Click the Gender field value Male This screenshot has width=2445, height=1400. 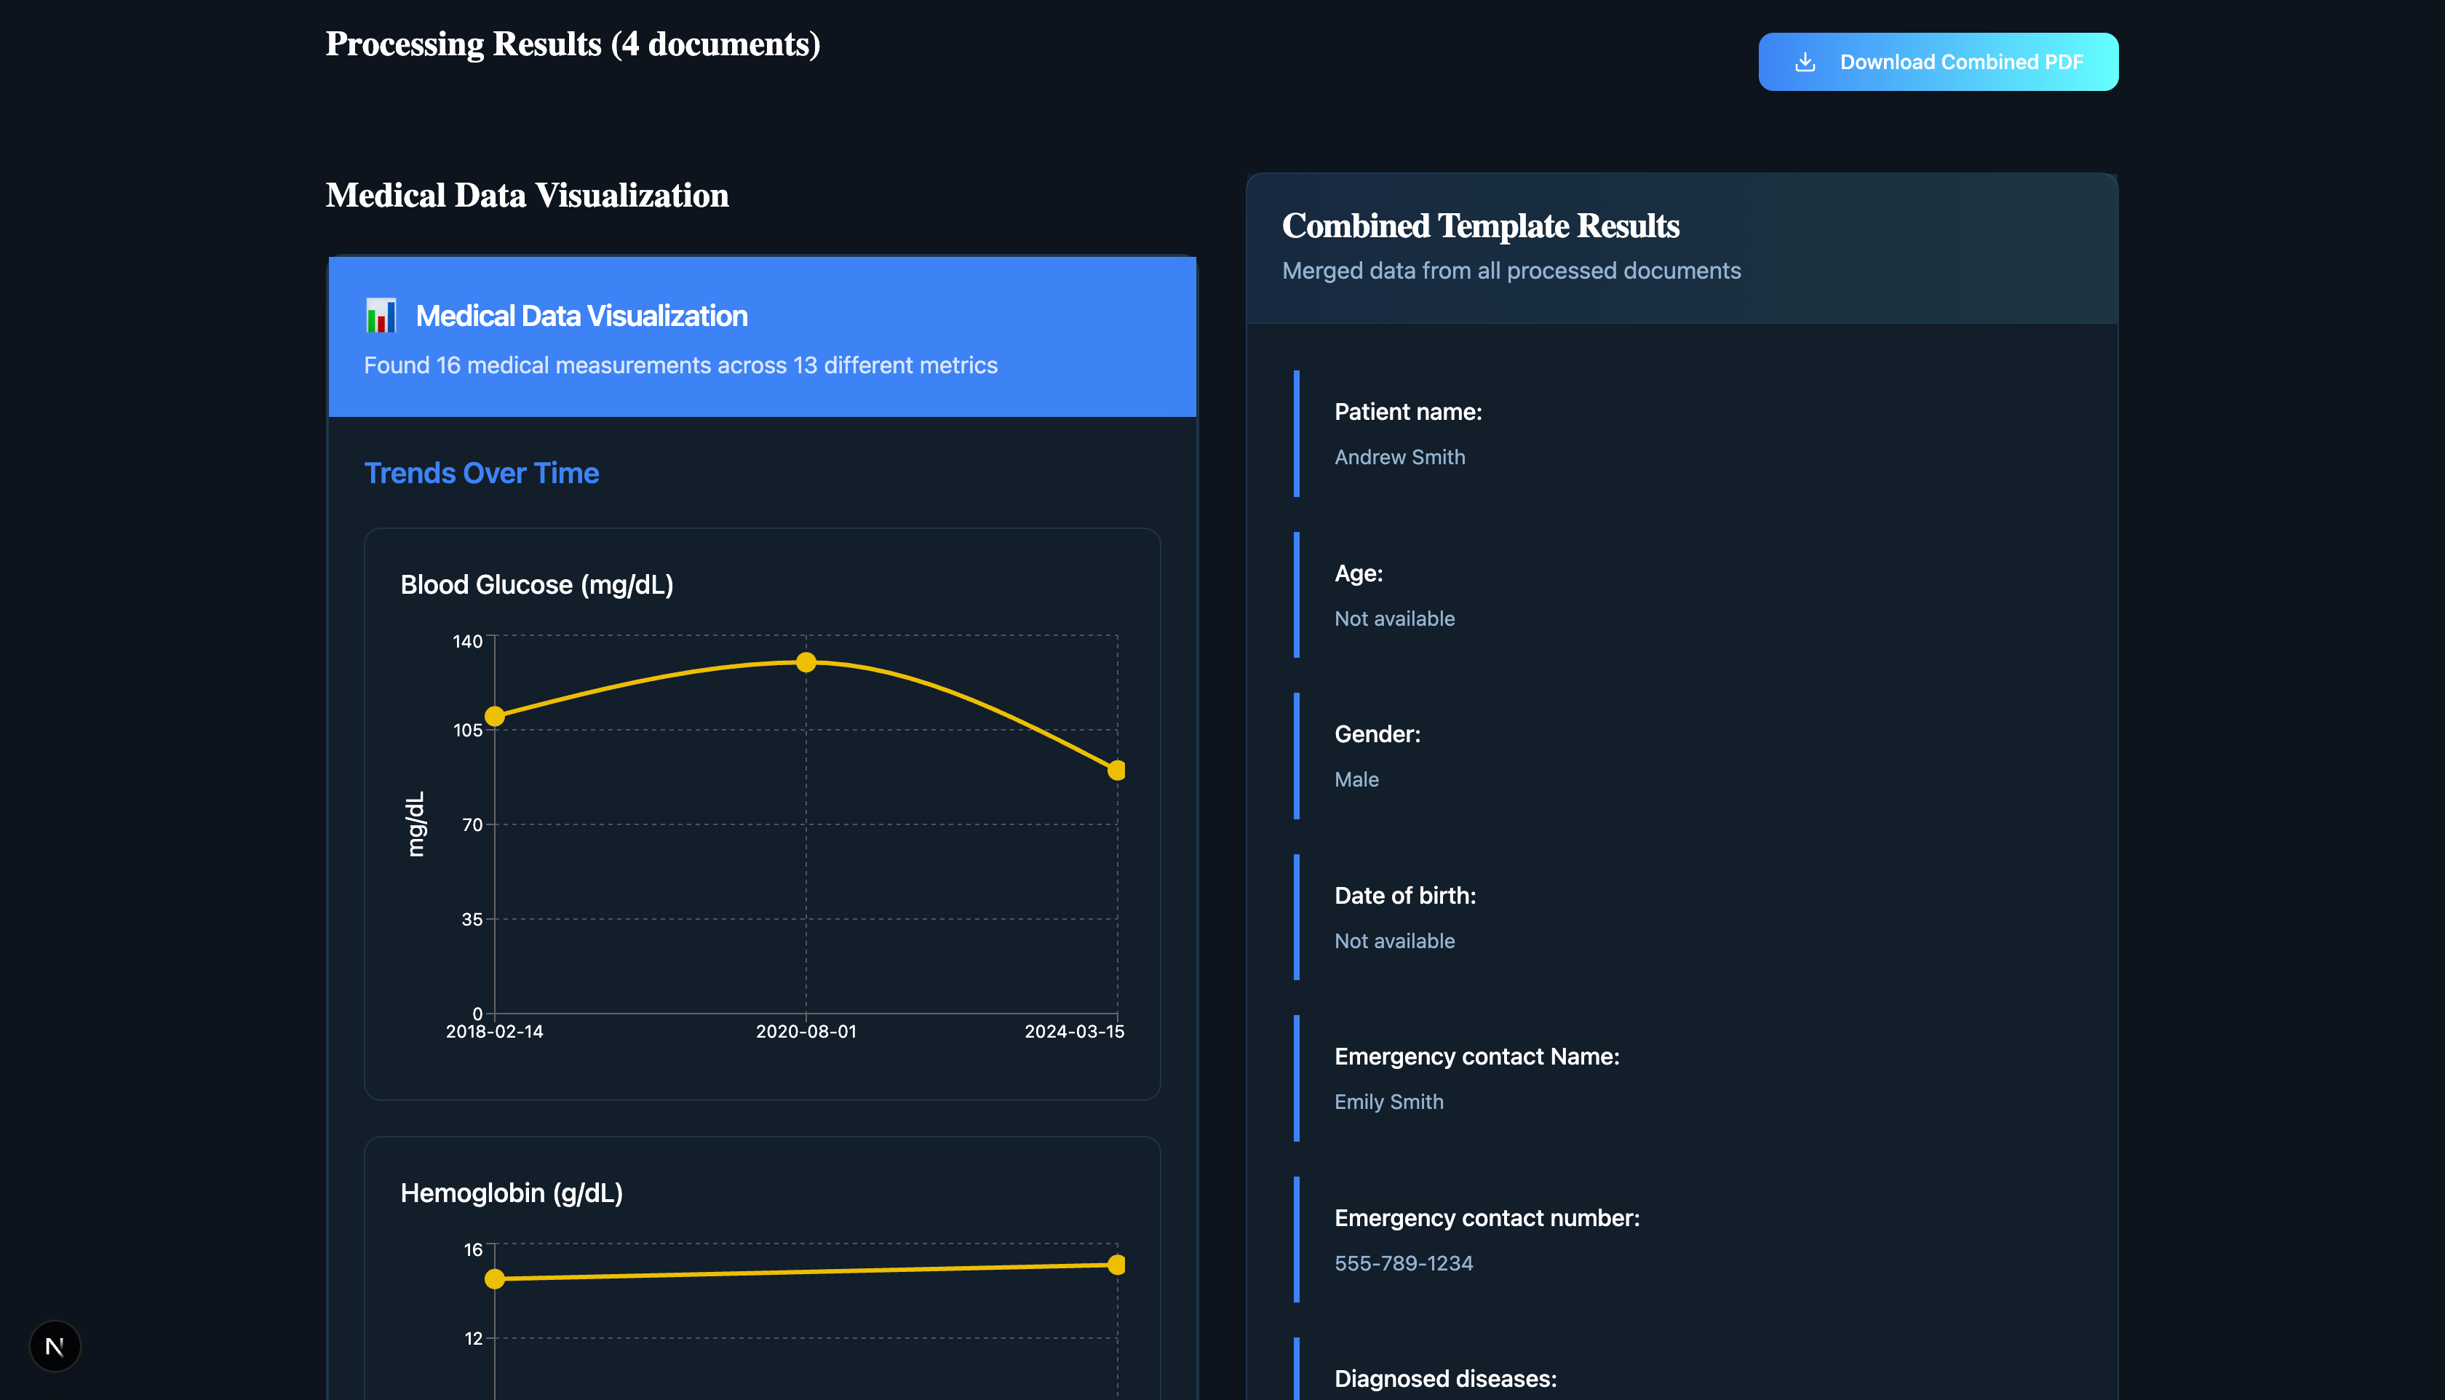[x=1356, y=779]
